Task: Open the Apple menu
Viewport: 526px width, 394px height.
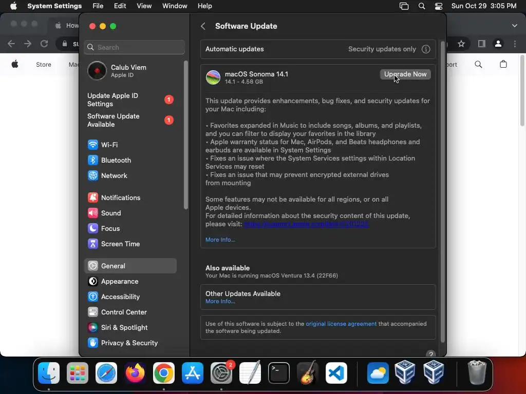Action: pyautogui.click(x=13, y=6)
